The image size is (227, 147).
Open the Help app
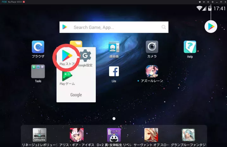click(190, 47)
